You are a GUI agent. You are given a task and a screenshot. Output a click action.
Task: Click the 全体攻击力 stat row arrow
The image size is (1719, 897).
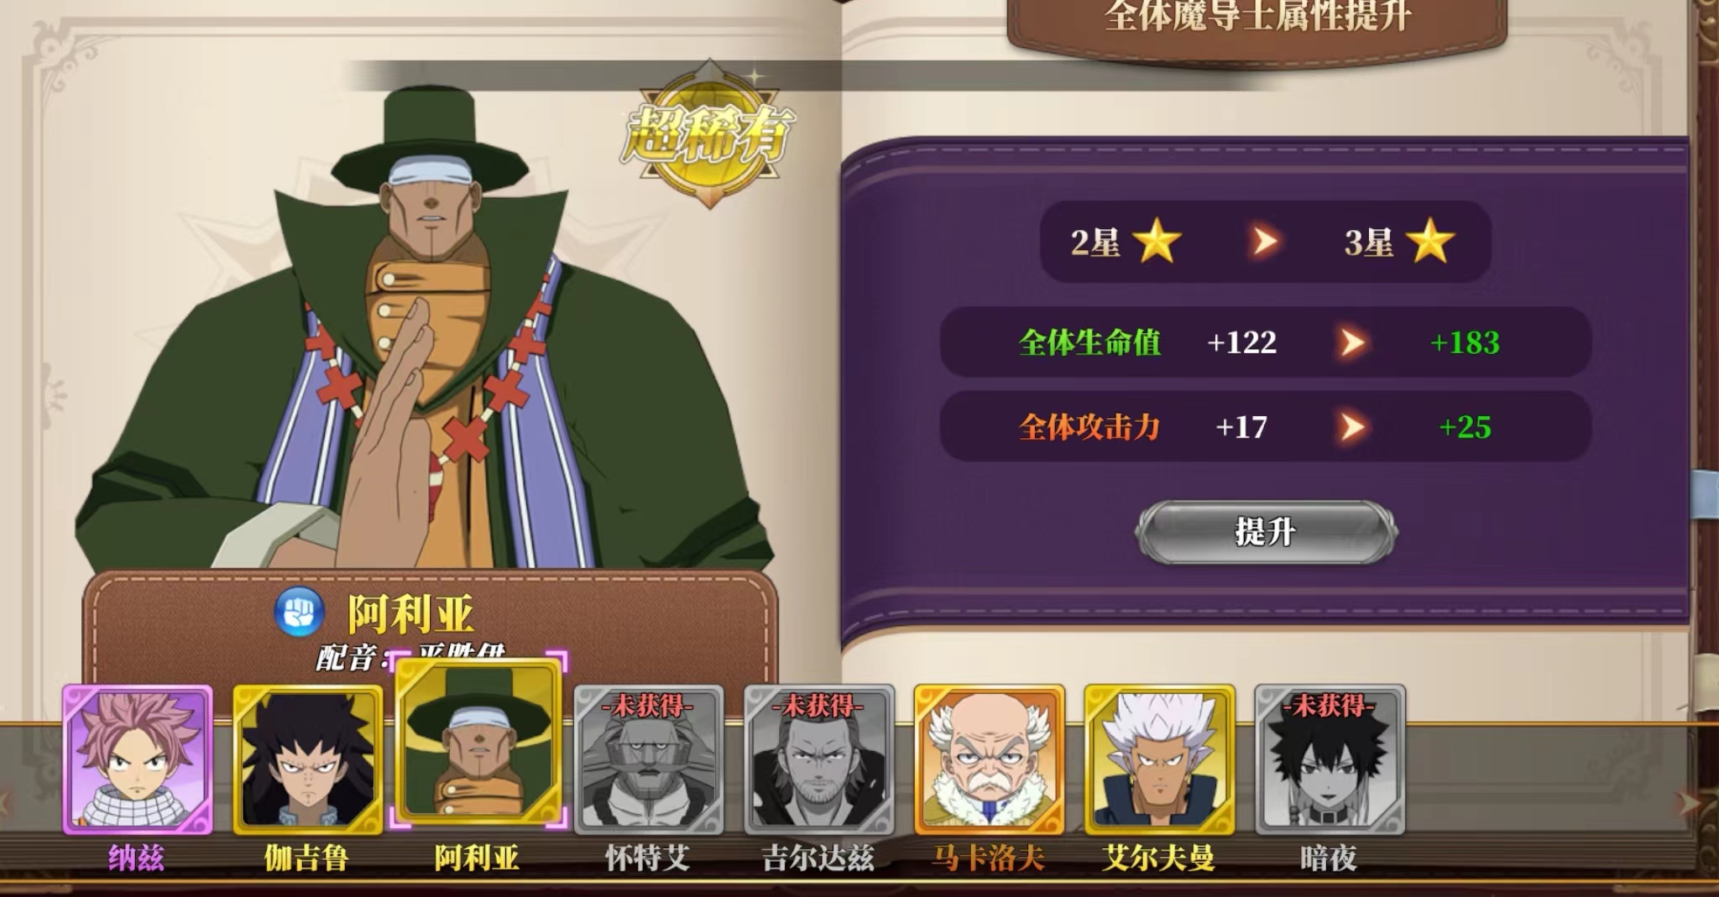tap(1351, 427)
